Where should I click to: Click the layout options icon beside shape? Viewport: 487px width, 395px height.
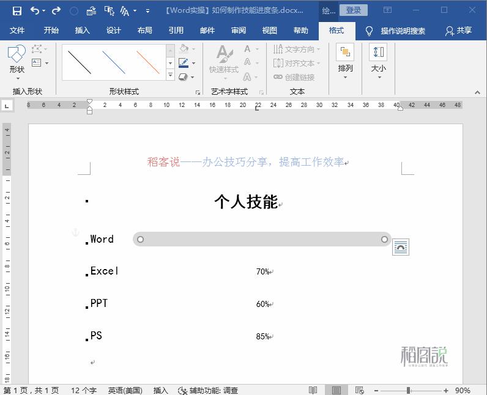401,247
